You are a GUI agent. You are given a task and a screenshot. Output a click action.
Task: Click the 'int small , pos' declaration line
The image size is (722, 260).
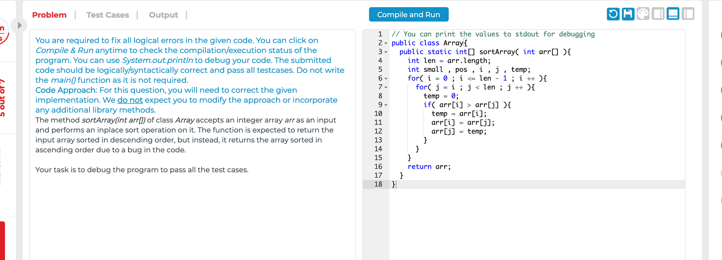click(469, 69)
